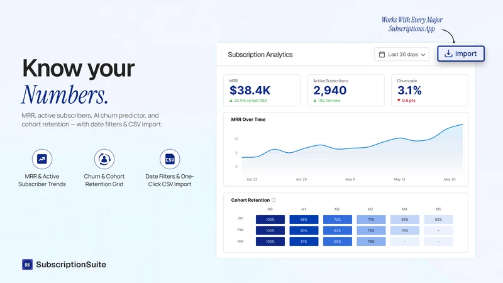Click the 'MRR Over Time' chart title
This screenshot has height=283, width=503.
[248, 119]
